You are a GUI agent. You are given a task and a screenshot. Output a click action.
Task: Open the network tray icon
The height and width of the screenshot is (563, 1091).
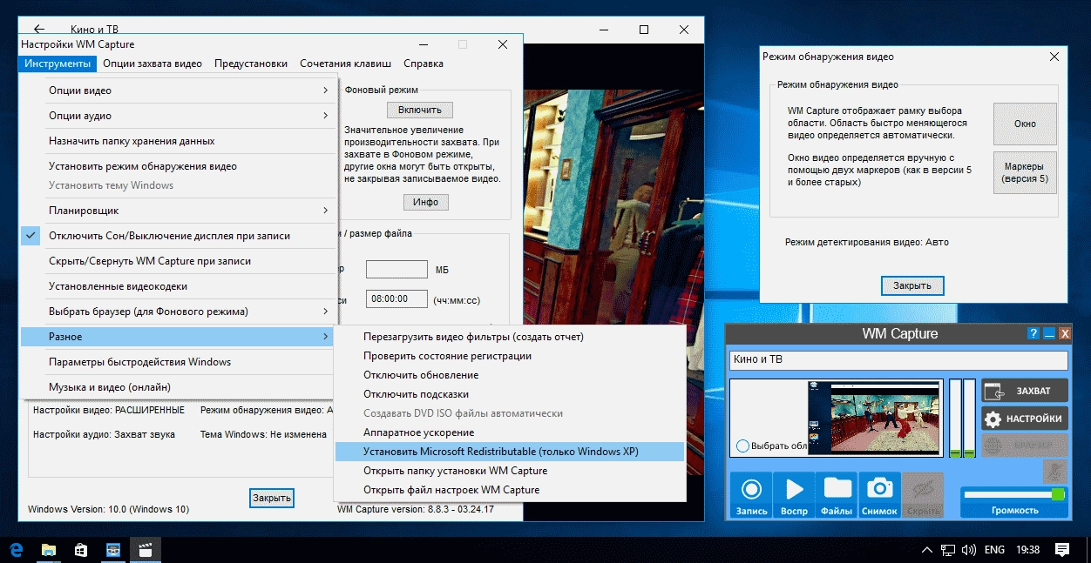point(946,550)
